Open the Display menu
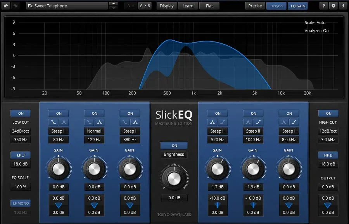This screenshot has height=224, width=349. coord(167,6)
